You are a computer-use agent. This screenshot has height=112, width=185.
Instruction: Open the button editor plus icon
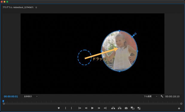179,108
